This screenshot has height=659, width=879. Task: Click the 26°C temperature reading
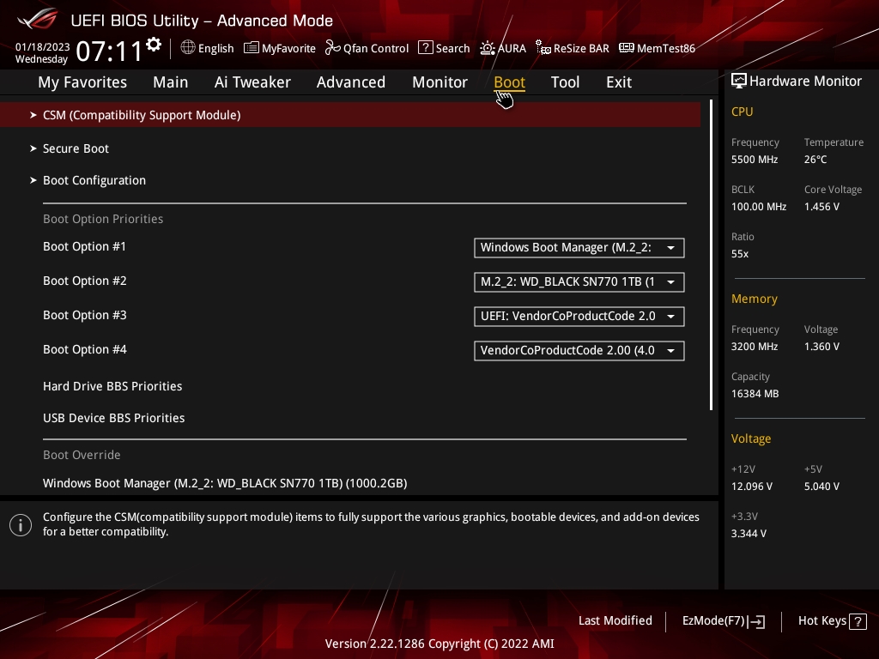click(x=815, y=159)
